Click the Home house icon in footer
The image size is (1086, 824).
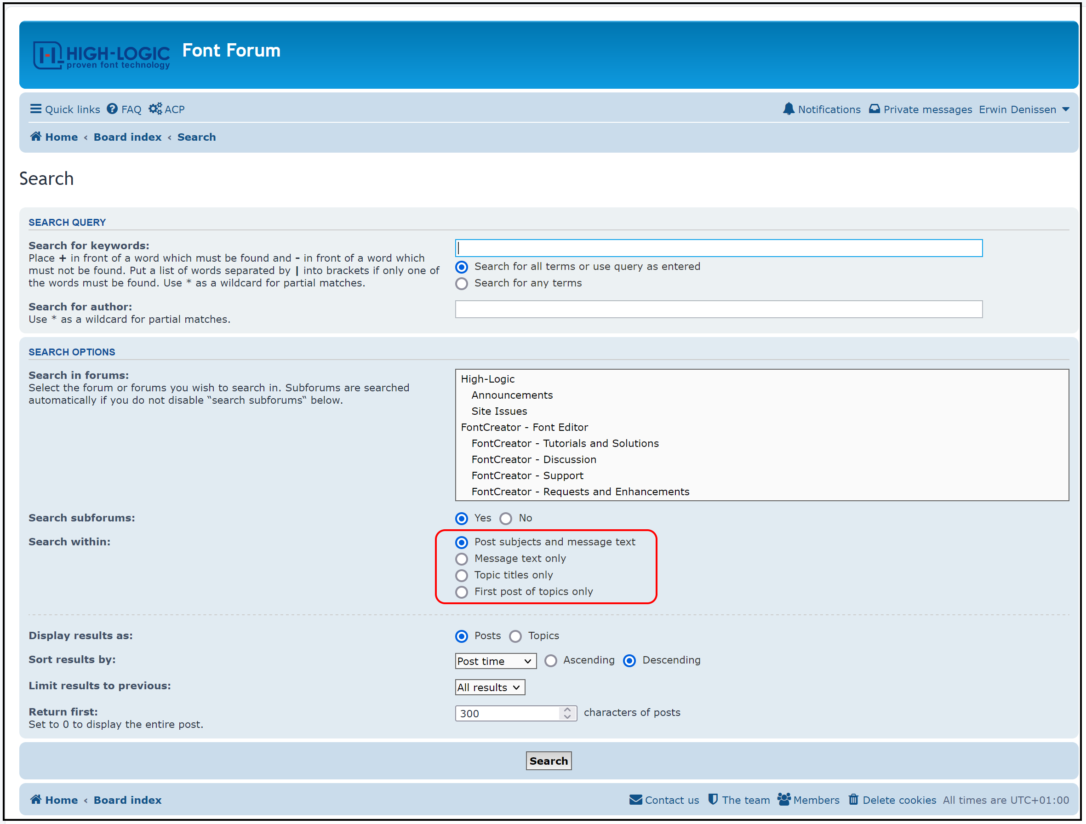click(x=36, y=800)
